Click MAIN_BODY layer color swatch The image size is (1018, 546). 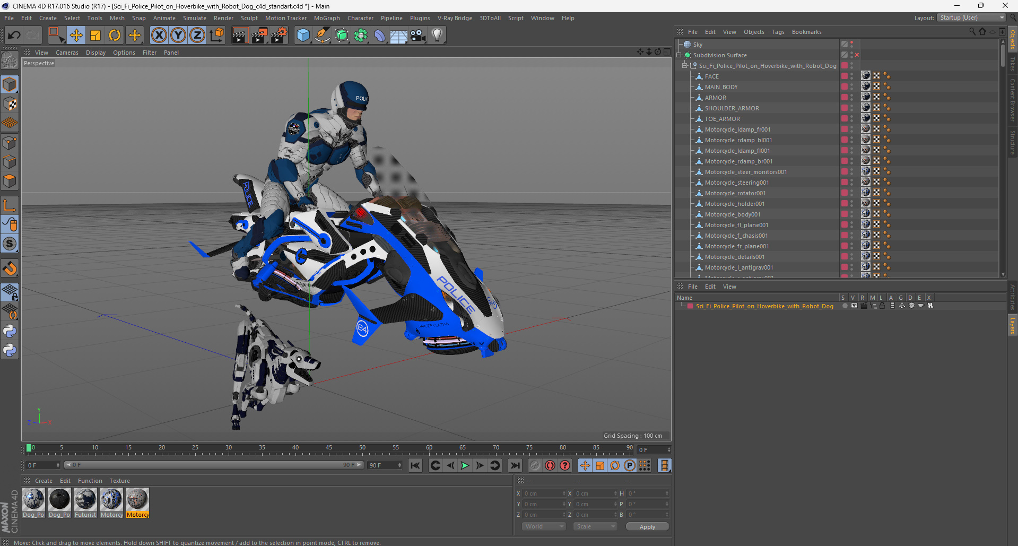pyautogui.click(x=845, y=86)
